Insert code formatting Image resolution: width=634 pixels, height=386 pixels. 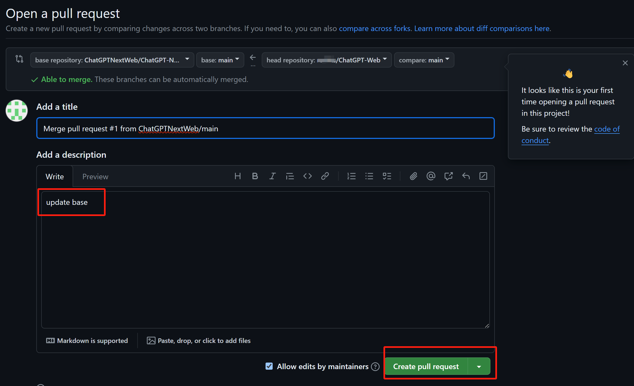[307, 176]
